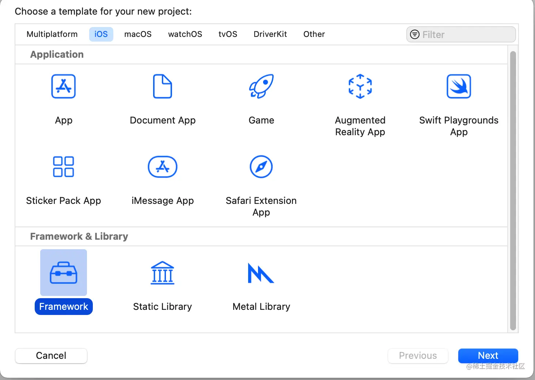Screen dimensions: 535x380
Task: Click the "Safari Extension App" label
Action: coord(261,206)
